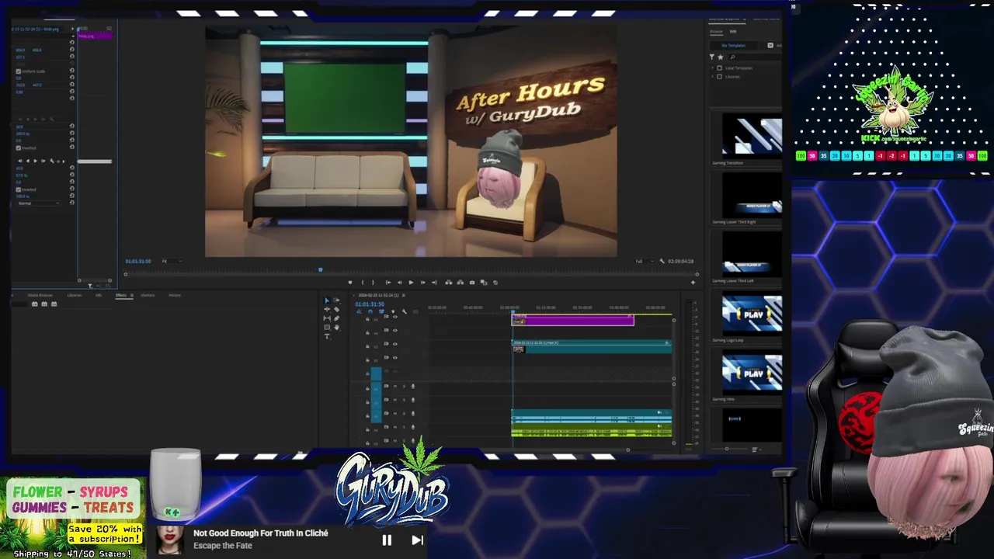Select the Type tool
The image size is (994, 559).
pos(327,336)
